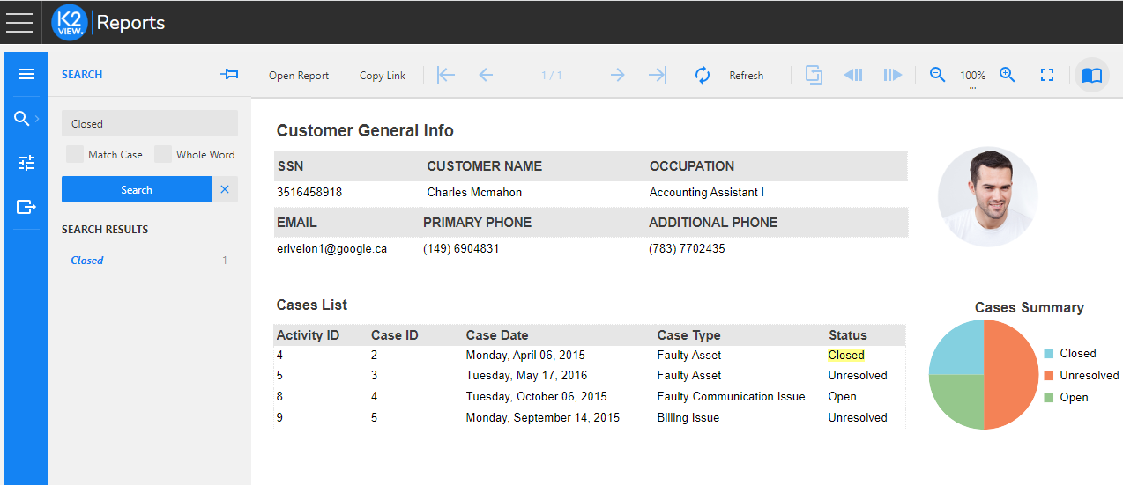Click Copy Link in the toolbar
The image size is (1123, 485).
tap(383, 76)
